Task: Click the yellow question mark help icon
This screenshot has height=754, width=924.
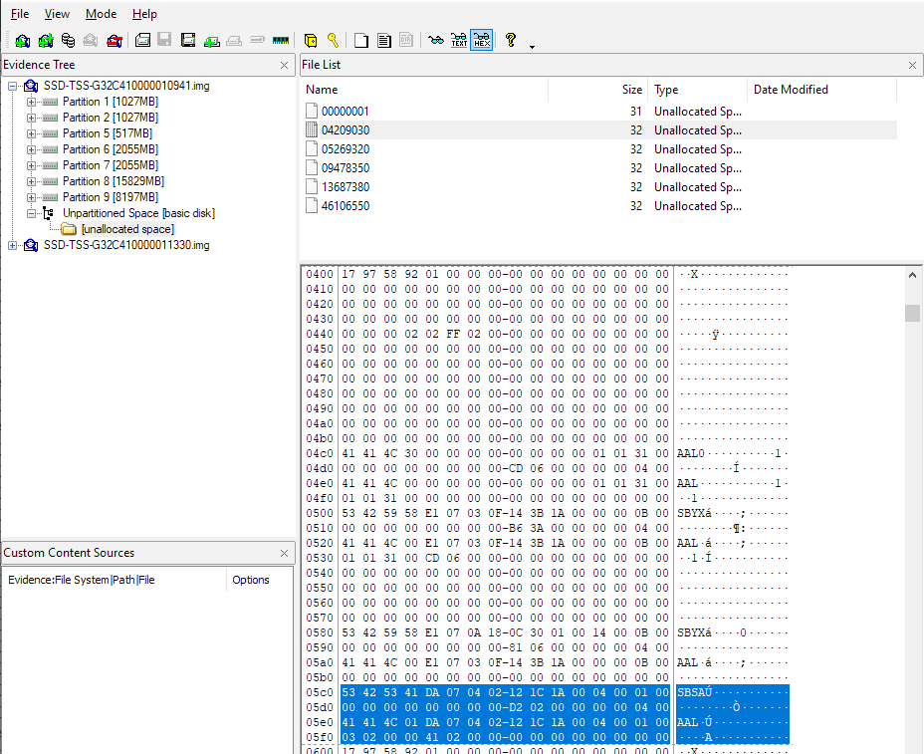Action: (x=511, y=41)
